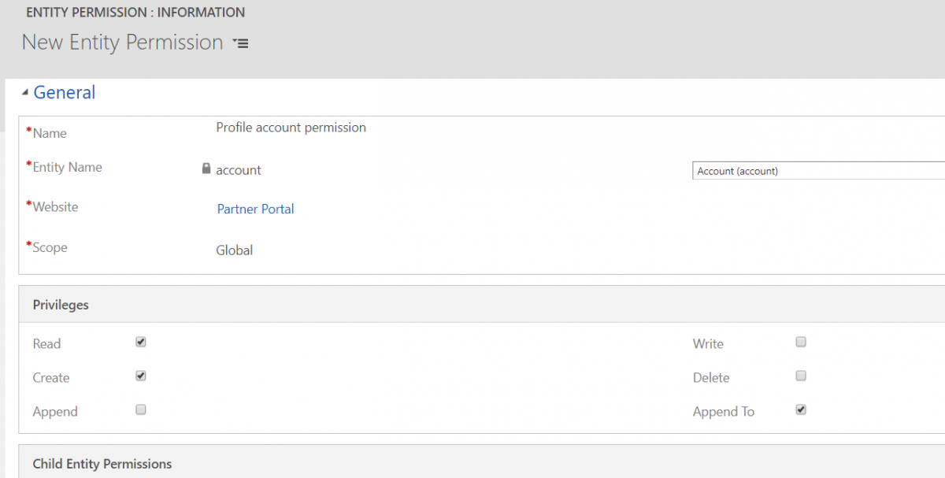
Task: Click the Create privilege label
Action: point(51,378)
